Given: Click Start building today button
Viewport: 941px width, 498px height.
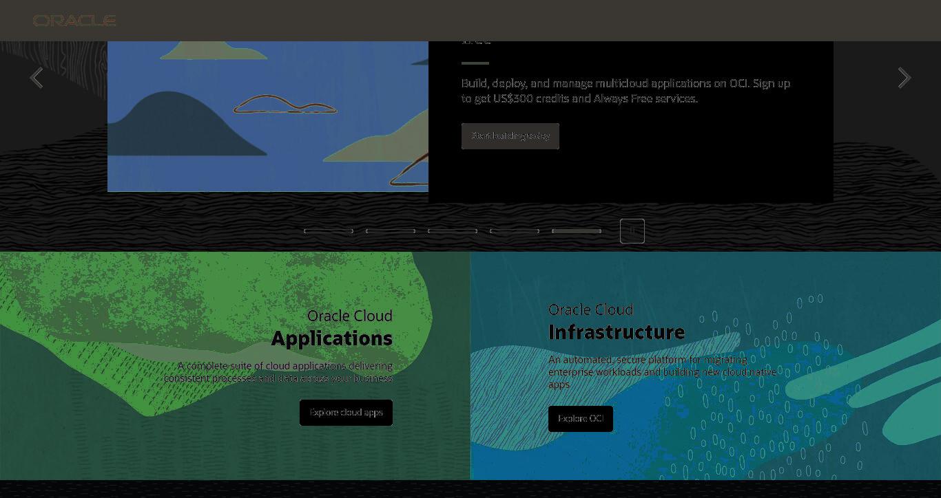Looking at the screenshot, I should point(510,136).
